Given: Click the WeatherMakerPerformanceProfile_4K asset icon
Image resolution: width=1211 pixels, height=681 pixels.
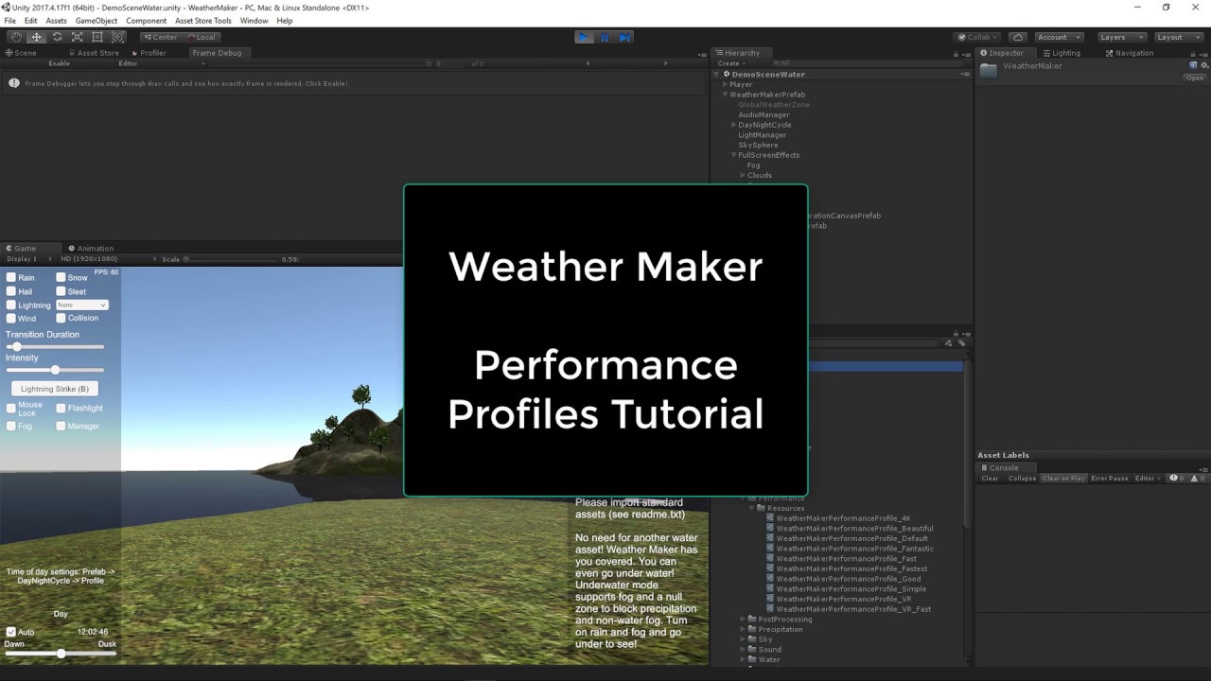Looking at the screenshot, I should 770,518.
